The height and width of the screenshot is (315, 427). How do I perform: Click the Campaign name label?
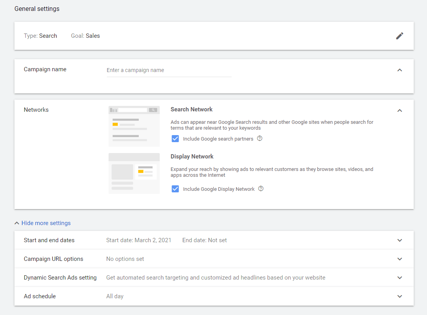pyautogui.click(x=45, y=69)
